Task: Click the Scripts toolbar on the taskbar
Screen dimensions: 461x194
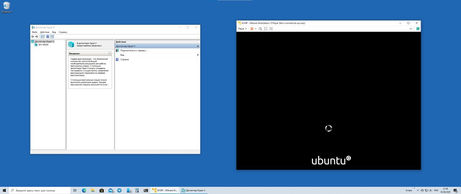Action: tap(409, 190)
